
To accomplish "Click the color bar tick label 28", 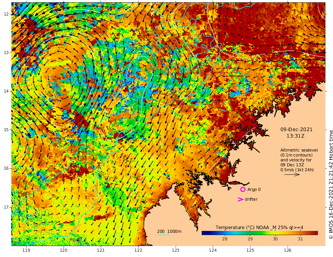I will click(225, 239).
